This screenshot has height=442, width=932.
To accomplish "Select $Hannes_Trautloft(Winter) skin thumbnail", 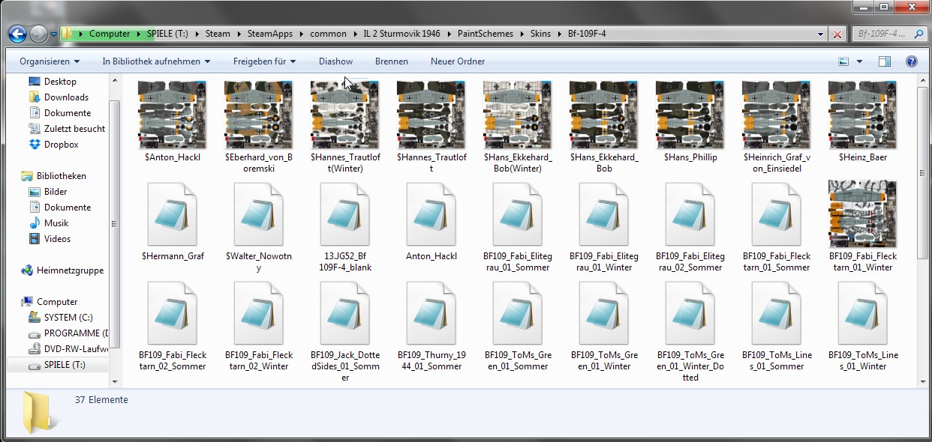I will coord(345,115).
